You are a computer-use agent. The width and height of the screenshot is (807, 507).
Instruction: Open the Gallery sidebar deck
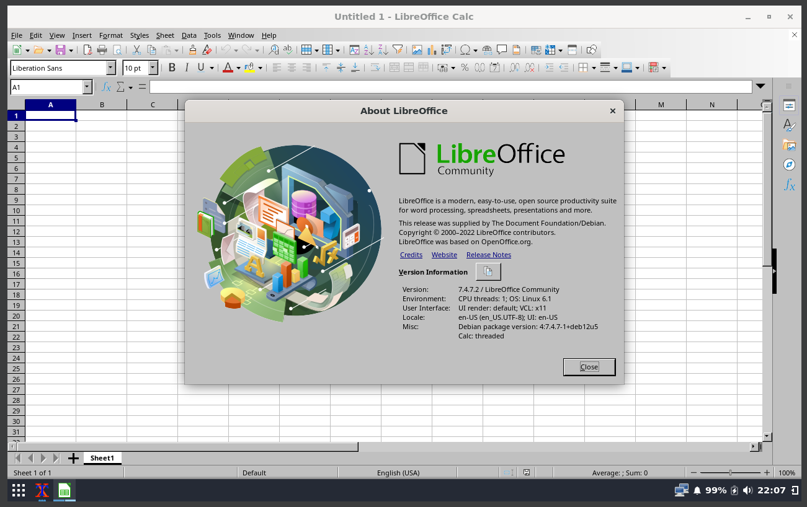(x=788, y=144)
